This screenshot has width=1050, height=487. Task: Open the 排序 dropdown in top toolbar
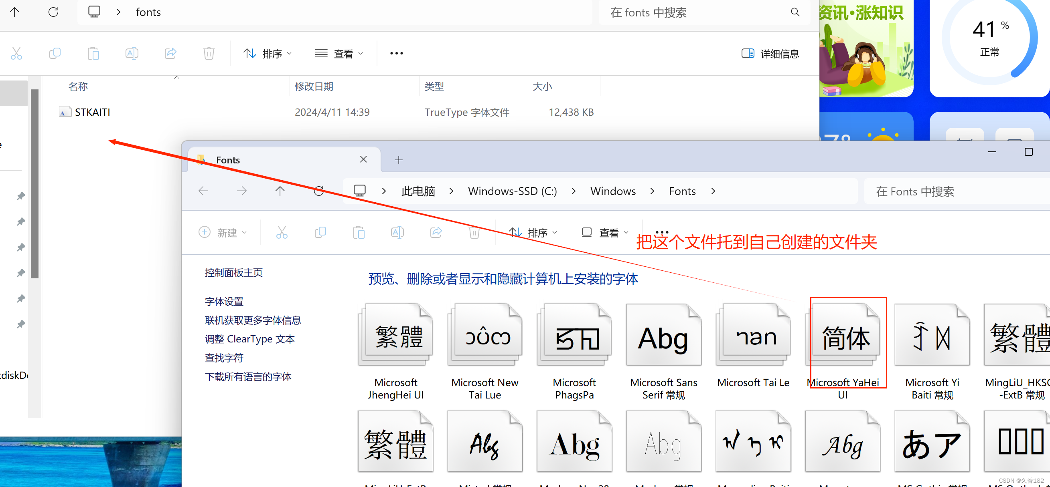268,53
